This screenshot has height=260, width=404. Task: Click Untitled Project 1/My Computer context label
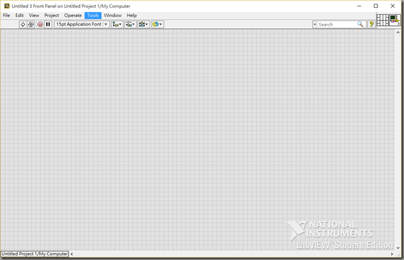click(x=35, y=254)
